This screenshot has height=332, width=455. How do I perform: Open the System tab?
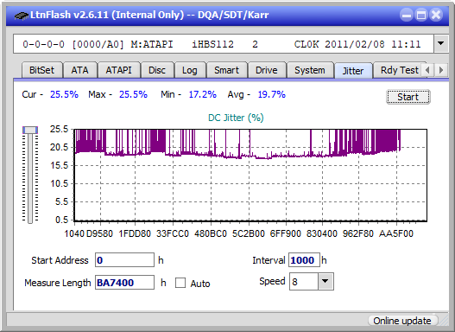point(310,70)
